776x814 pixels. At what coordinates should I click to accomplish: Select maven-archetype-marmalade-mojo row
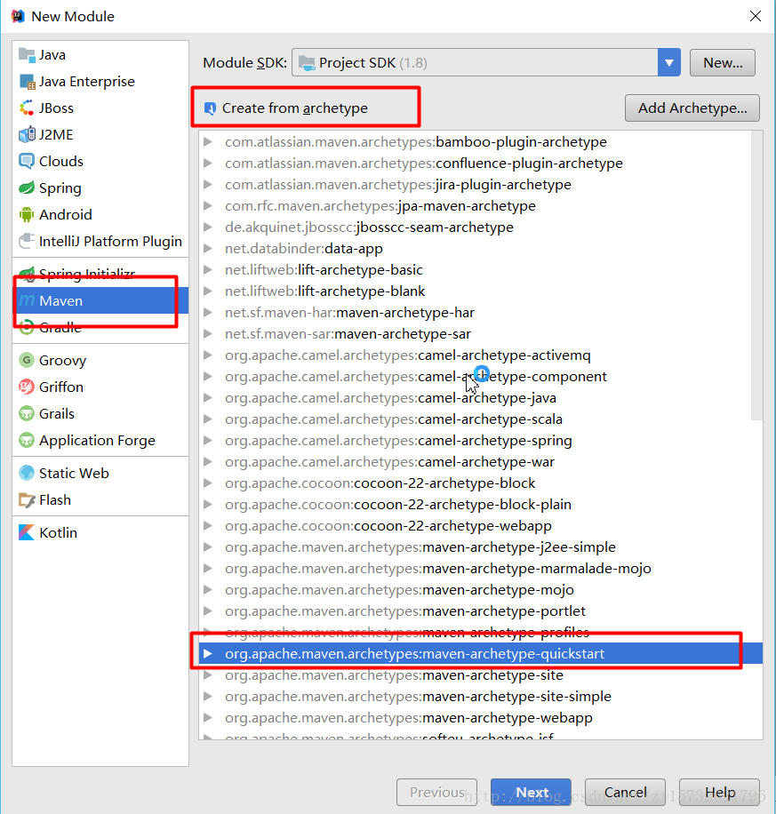(x=475, y=569)
